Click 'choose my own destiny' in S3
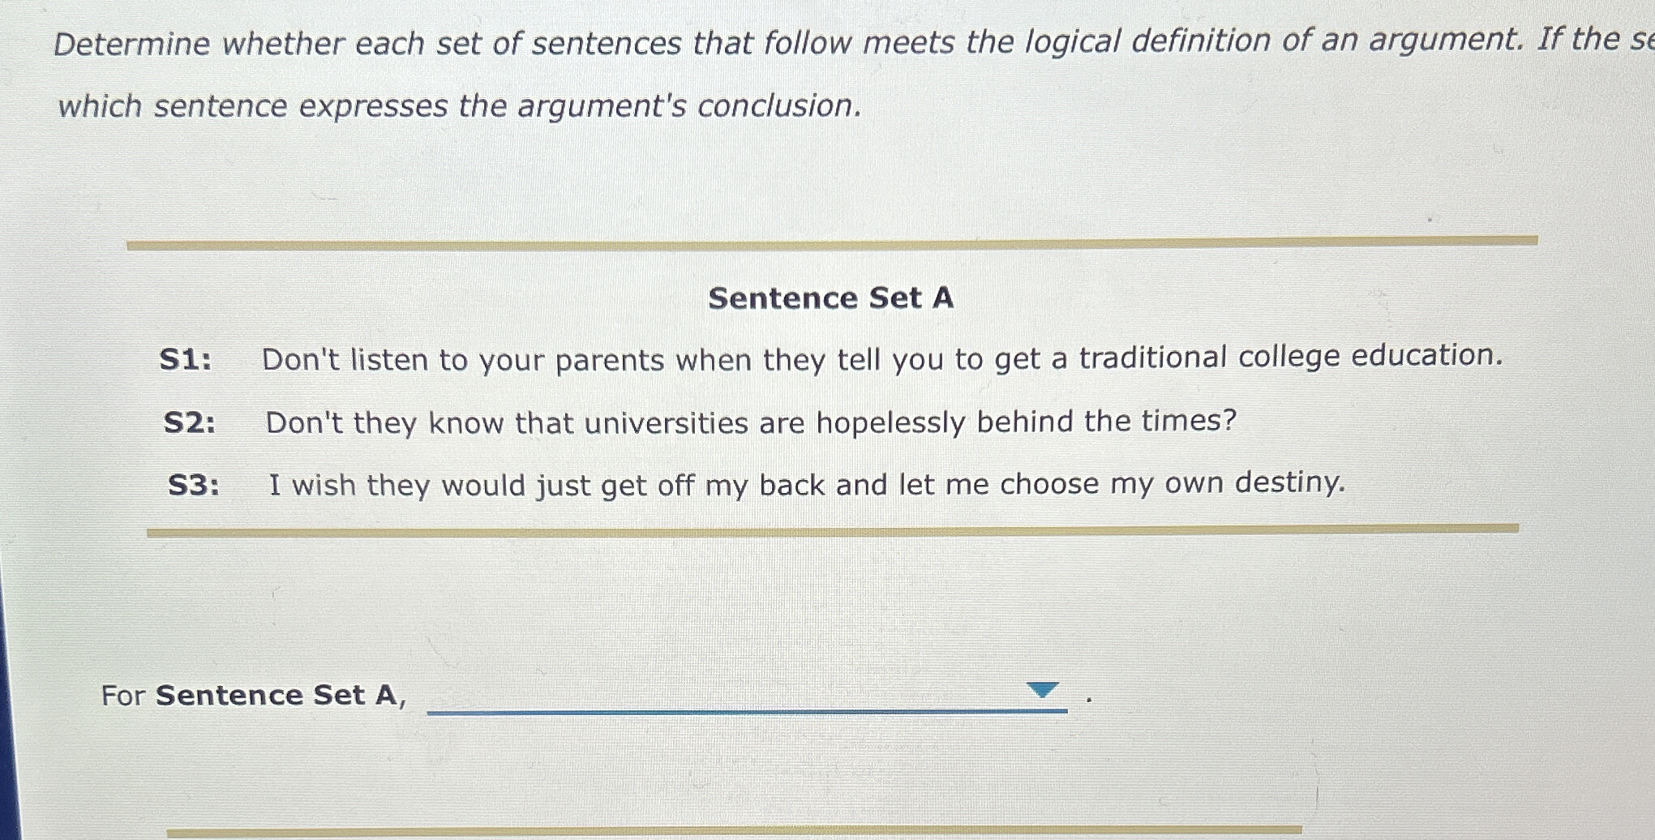Image resolution: width=1655 pixels, height=840 pixels. click(1173, 483)
